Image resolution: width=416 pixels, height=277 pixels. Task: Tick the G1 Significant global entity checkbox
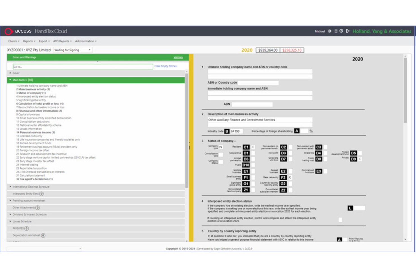253,184
